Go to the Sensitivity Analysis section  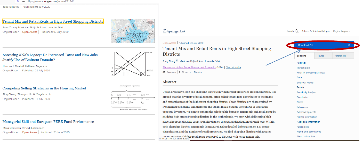[x=306, y=92]
